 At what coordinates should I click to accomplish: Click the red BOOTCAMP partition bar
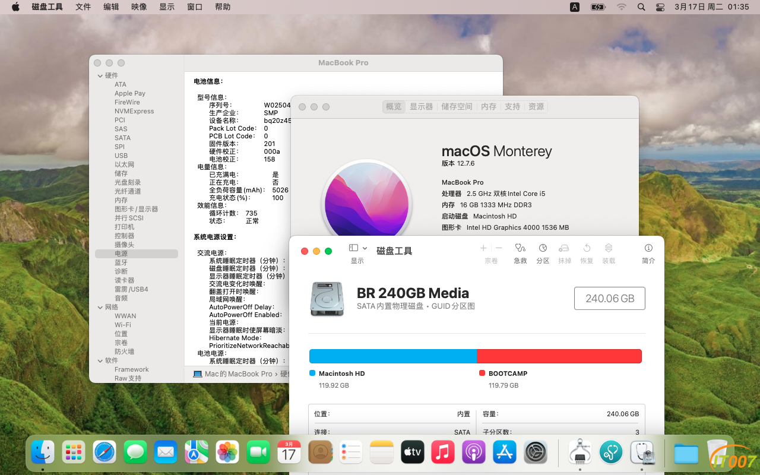click(x=559, y=356)
